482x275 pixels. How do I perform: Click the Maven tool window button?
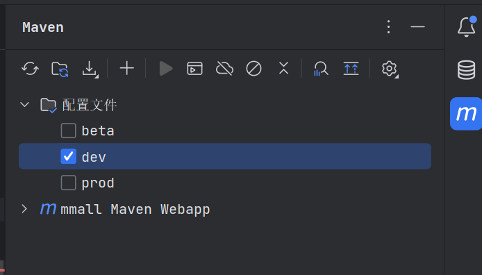(466, 114)
